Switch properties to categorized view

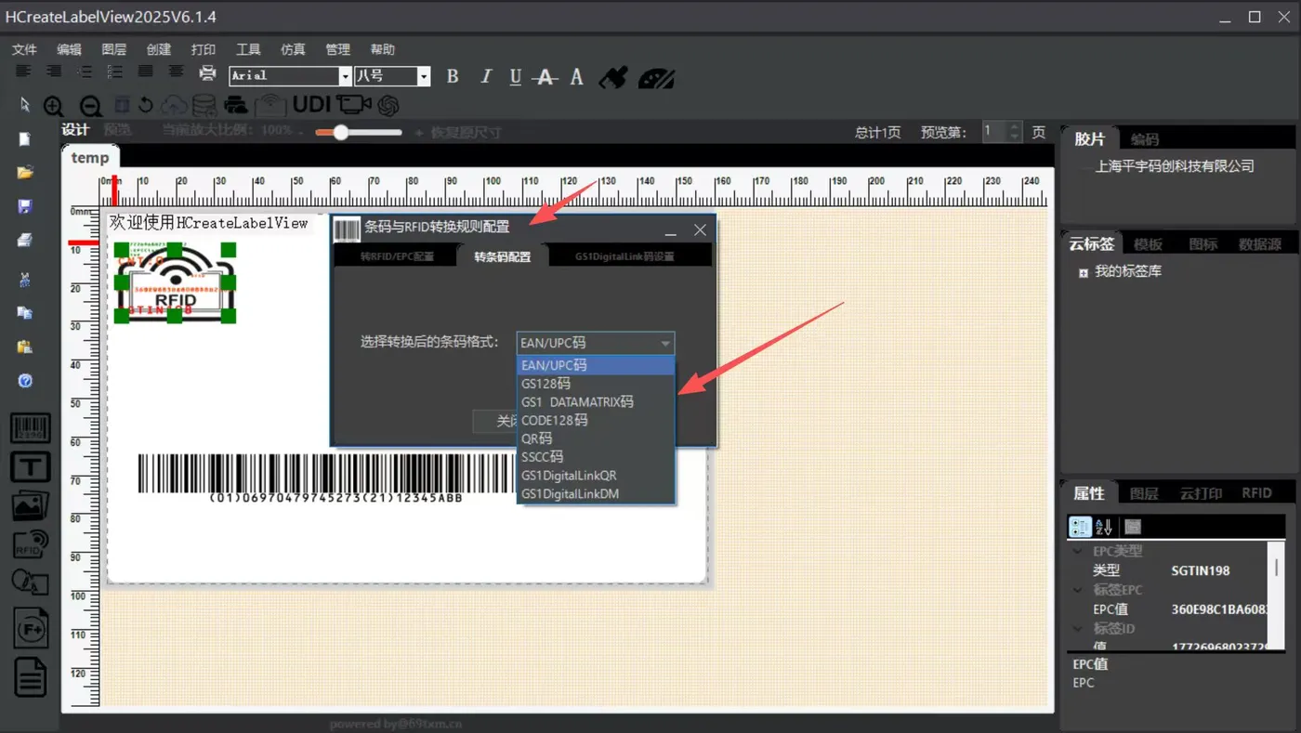pos(1080,527)
